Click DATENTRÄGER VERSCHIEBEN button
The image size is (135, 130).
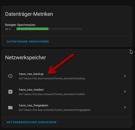(28, 42)
